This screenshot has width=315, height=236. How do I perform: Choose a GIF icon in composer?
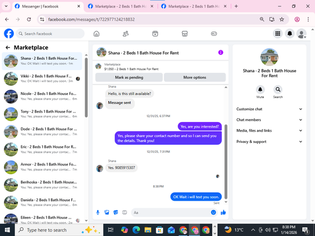pyautogui.click(x=125, y=213)
